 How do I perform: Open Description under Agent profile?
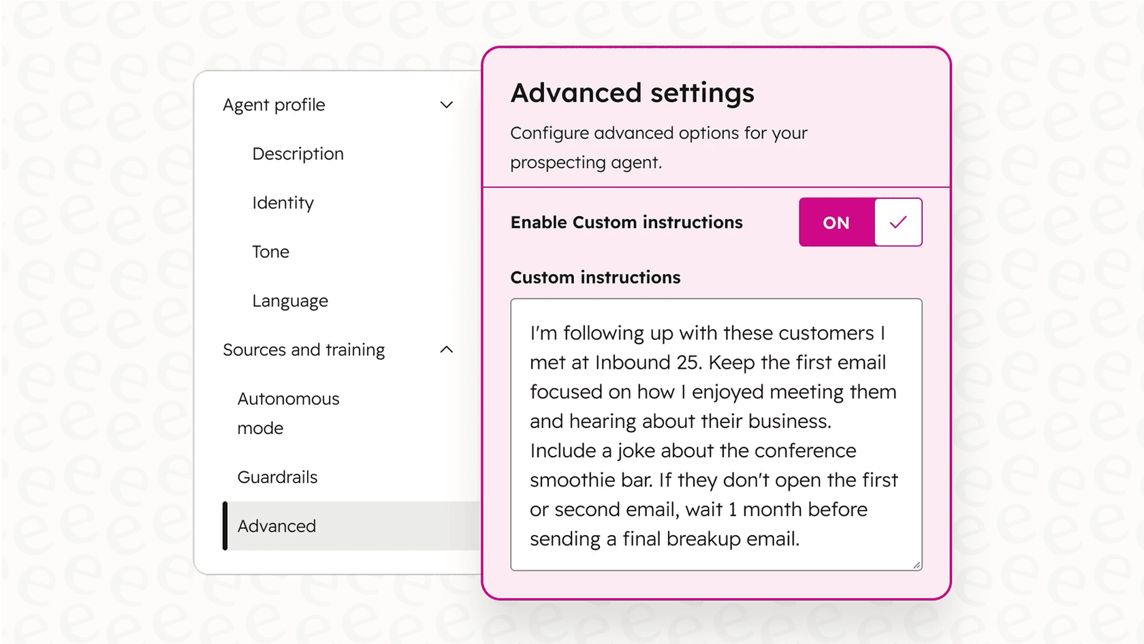(298, 154)
